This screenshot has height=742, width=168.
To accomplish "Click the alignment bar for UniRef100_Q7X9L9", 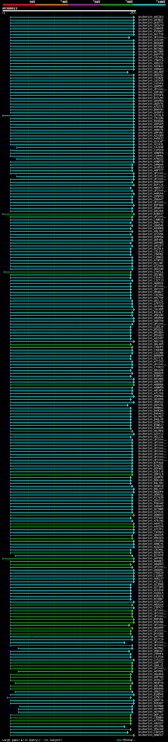I will [69, 116].
